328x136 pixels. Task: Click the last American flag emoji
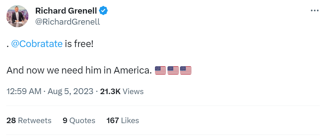(186, 71)
